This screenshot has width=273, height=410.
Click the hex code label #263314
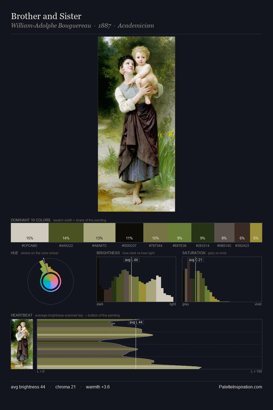point(203,246)
